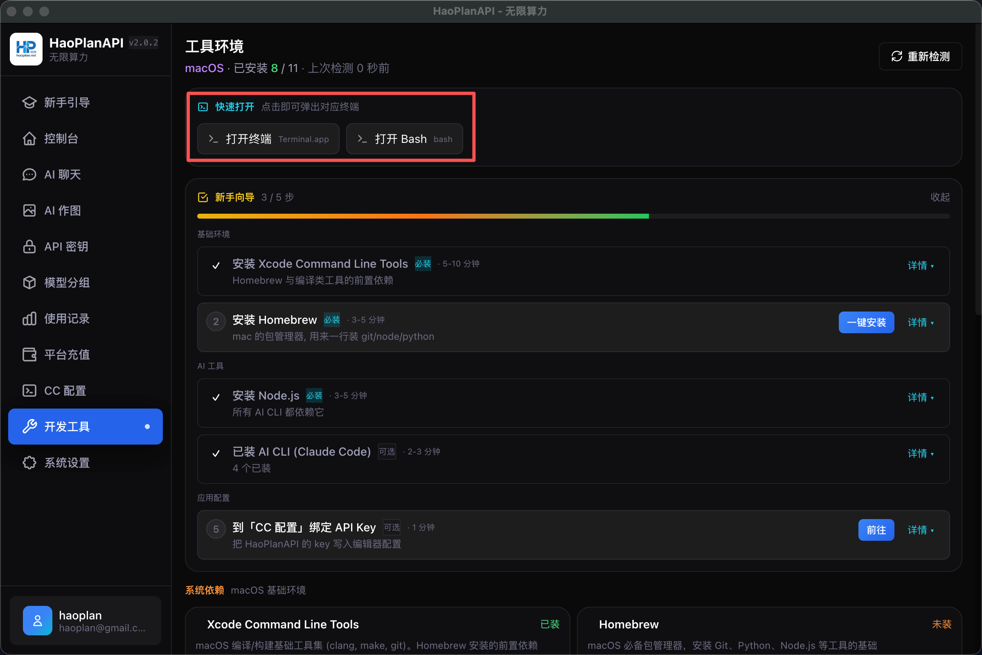Screen dimensions: 982x655
Task: Expand 详情 for 安装 Node.js step
Action: pyautogui.click(x=921, y=397)
